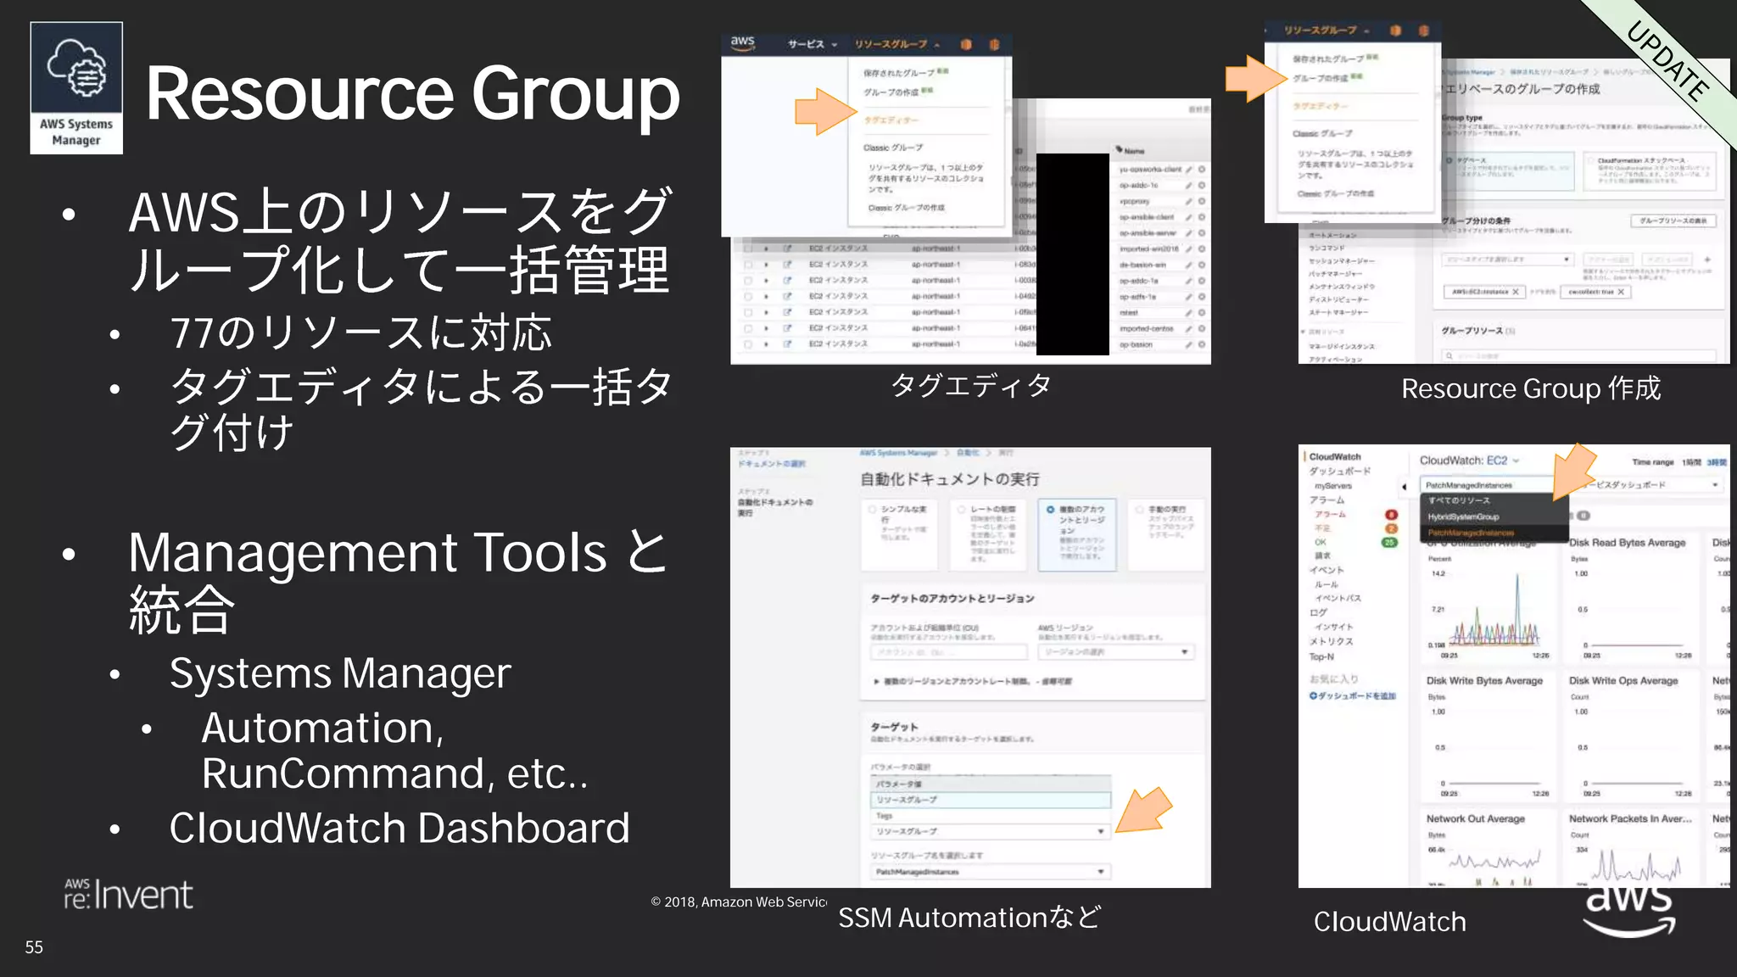This screenshot has width=1737, height=977.
Task: Expand the EC2 row with ID starting i-0038
Action: coord(767,281)
